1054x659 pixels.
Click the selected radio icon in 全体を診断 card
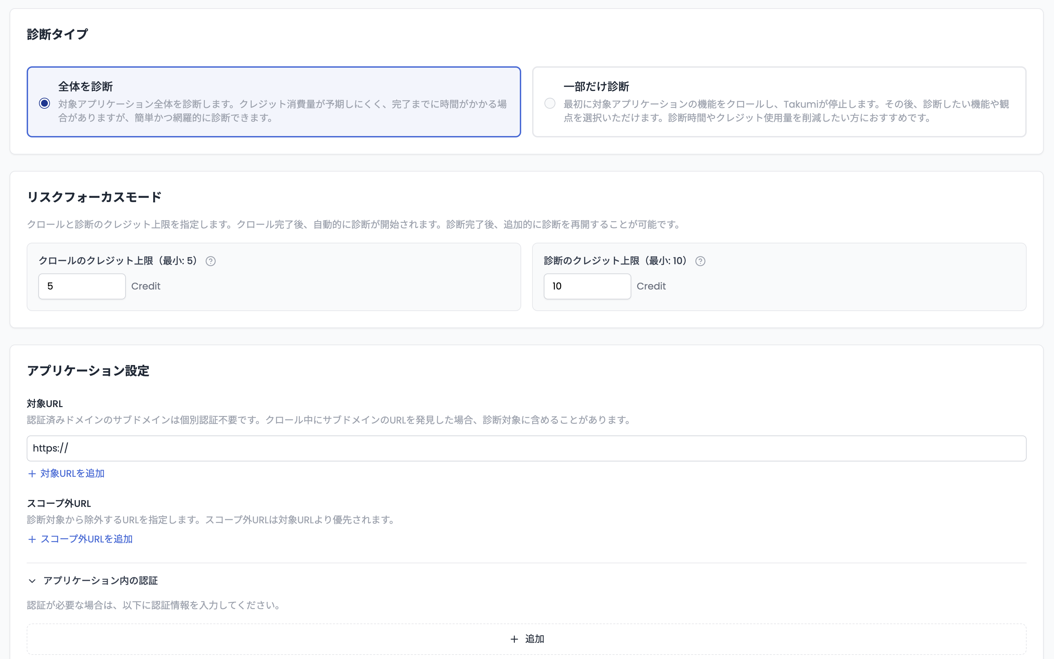tap(44, 103)
